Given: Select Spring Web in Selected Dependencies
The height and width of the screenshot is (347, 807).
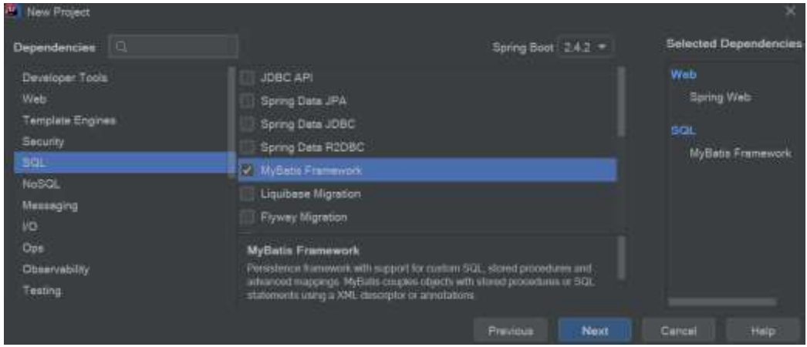Looking at the screenshot, I should [720, 98].
